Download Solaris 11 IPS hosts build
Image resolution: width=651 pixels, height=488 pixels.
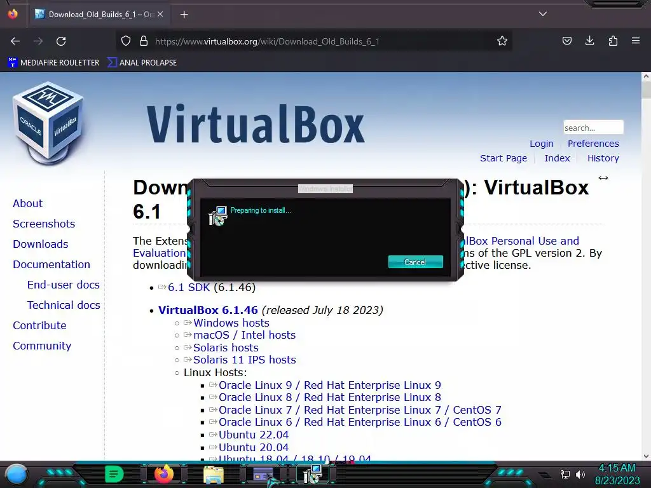244,360
